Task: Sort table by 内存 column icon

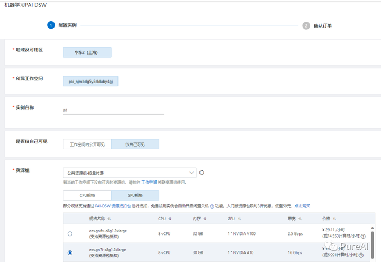Action: pyautogui.click(x=205, y=219)
